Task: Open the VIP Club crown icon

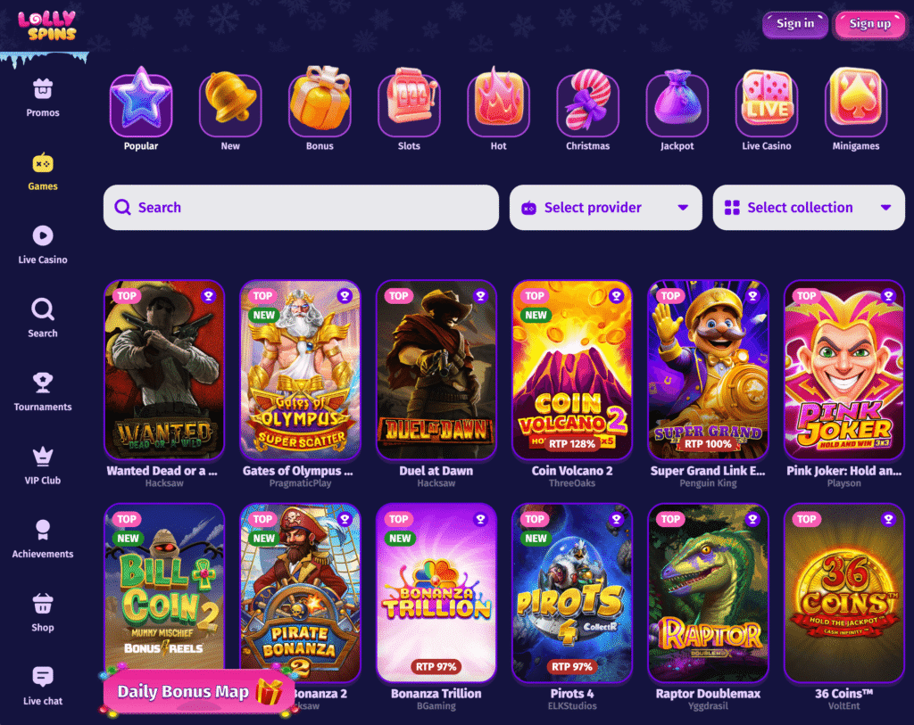Action: pos(43,456)
